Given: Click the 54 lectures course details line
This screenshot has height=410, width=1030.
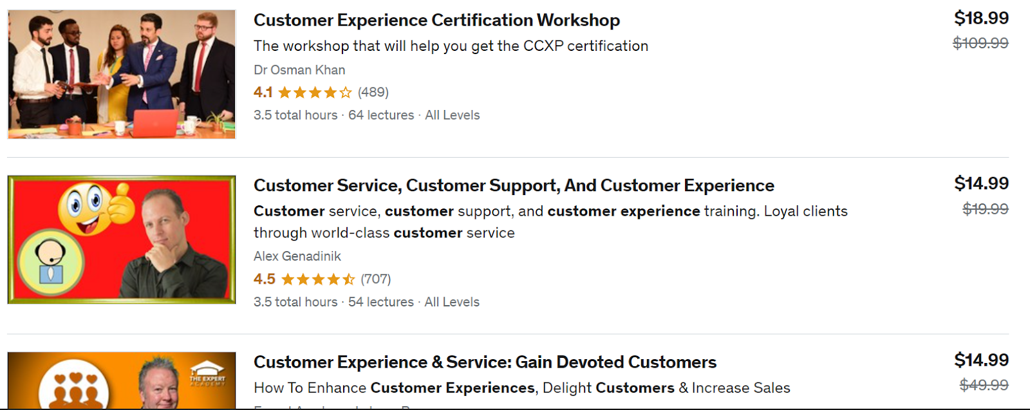Looking at the screenshot, I should (381, 302).
